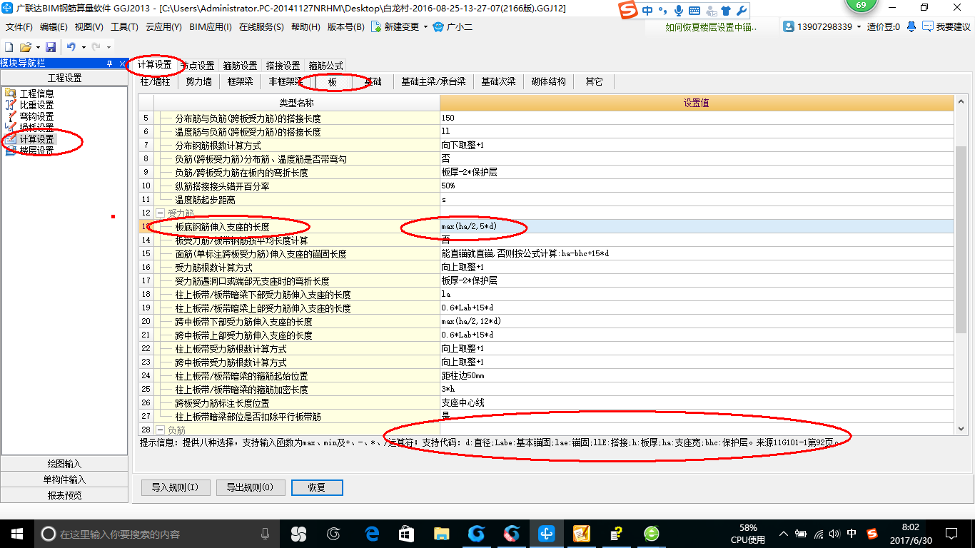Select the 剪力墙 component tab

tap(198, 82)
